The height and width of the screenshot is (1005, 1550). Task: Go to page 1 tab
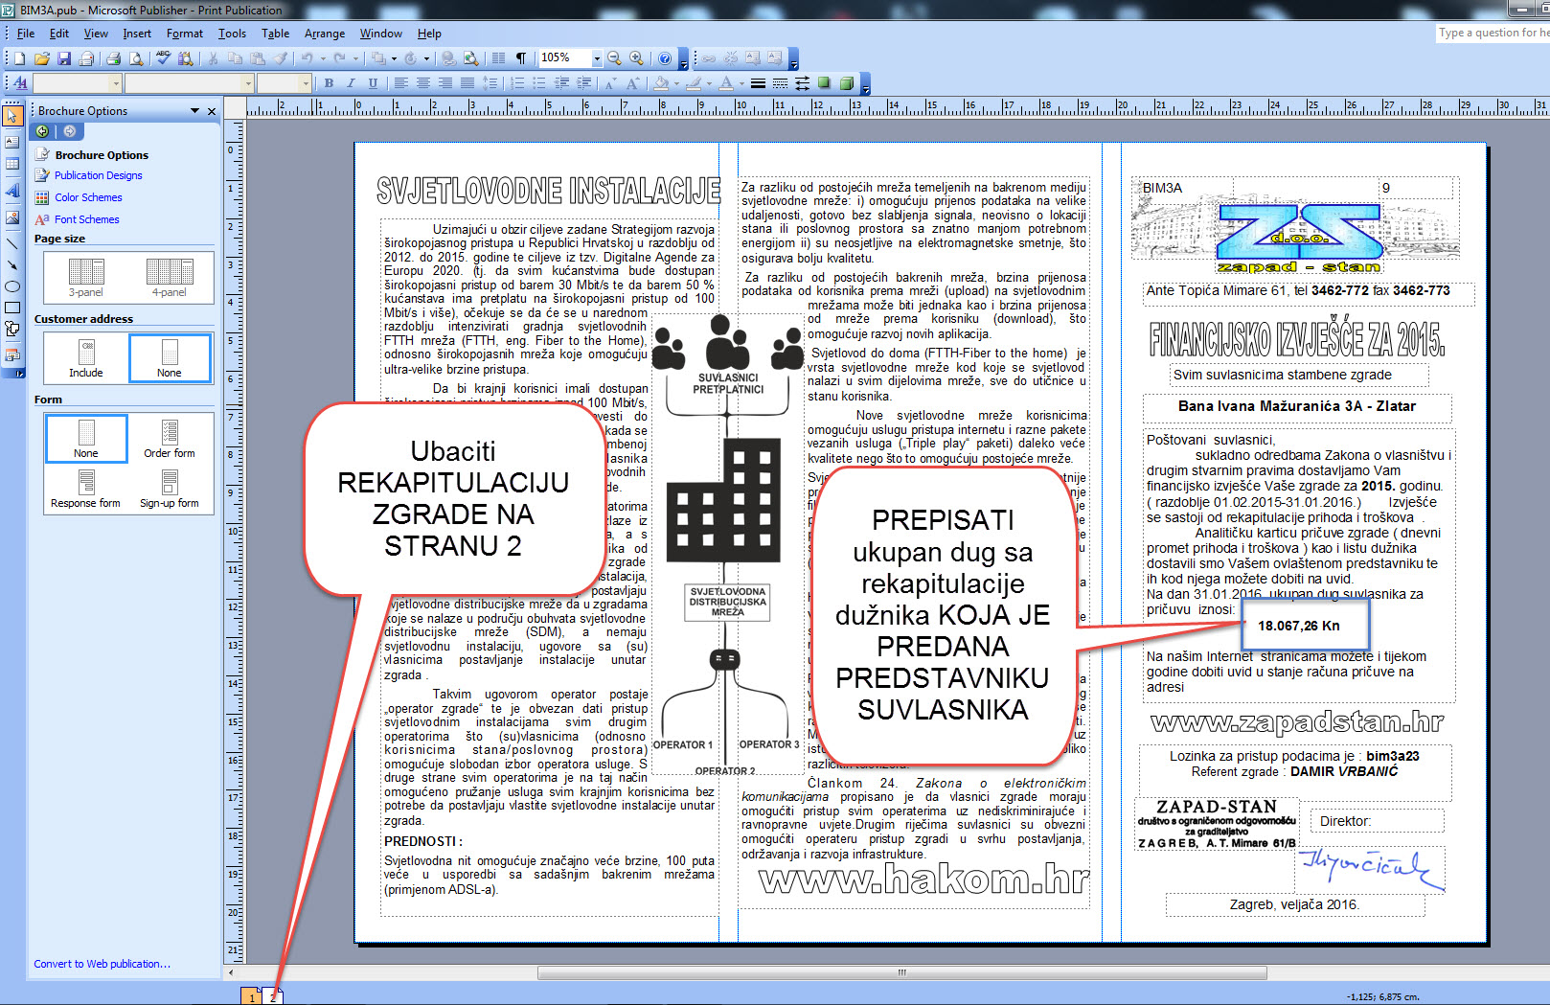(251, 996)
